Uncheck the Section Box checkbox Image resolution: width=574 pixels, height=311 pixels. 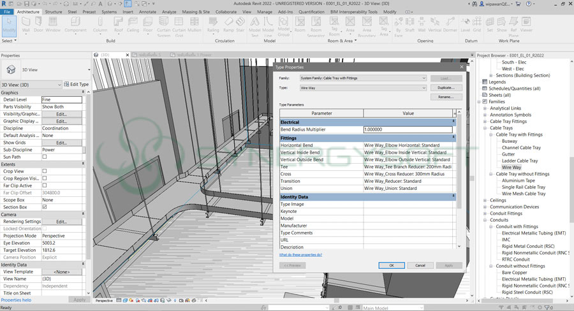point(45,207)
